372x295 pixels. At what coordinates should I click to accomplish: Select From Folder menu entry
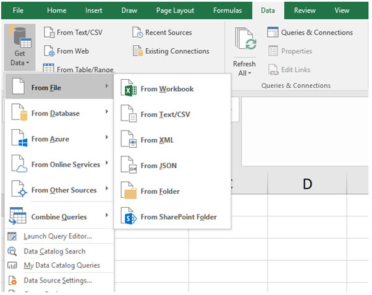172,191
